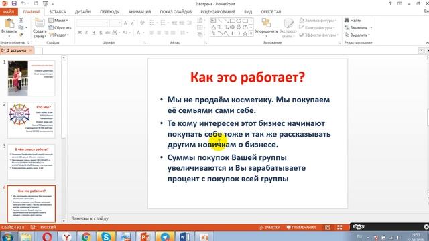The image size is (429, 241).
Task: Select slide 1 thumbnail with photo
Action: (32, 78)
